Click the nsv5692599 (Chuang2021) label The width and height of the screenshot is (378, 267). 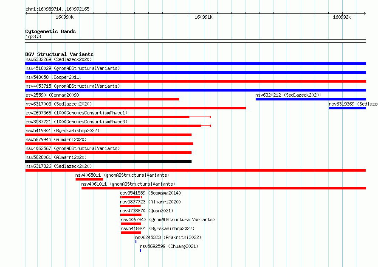click(x=169, y=246)
